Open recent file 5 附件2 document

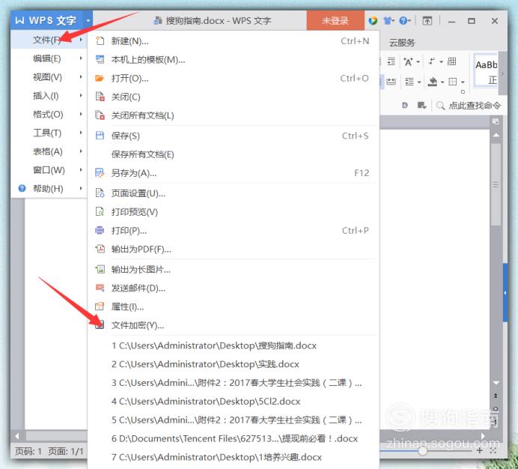233,420
